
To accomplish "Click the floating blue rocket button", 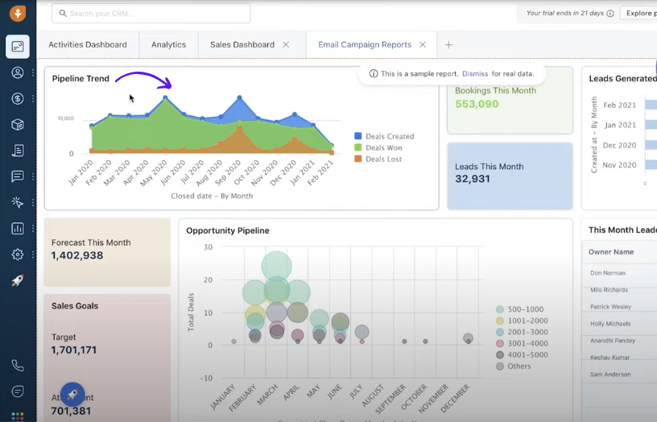I will (x=72, y=395).
